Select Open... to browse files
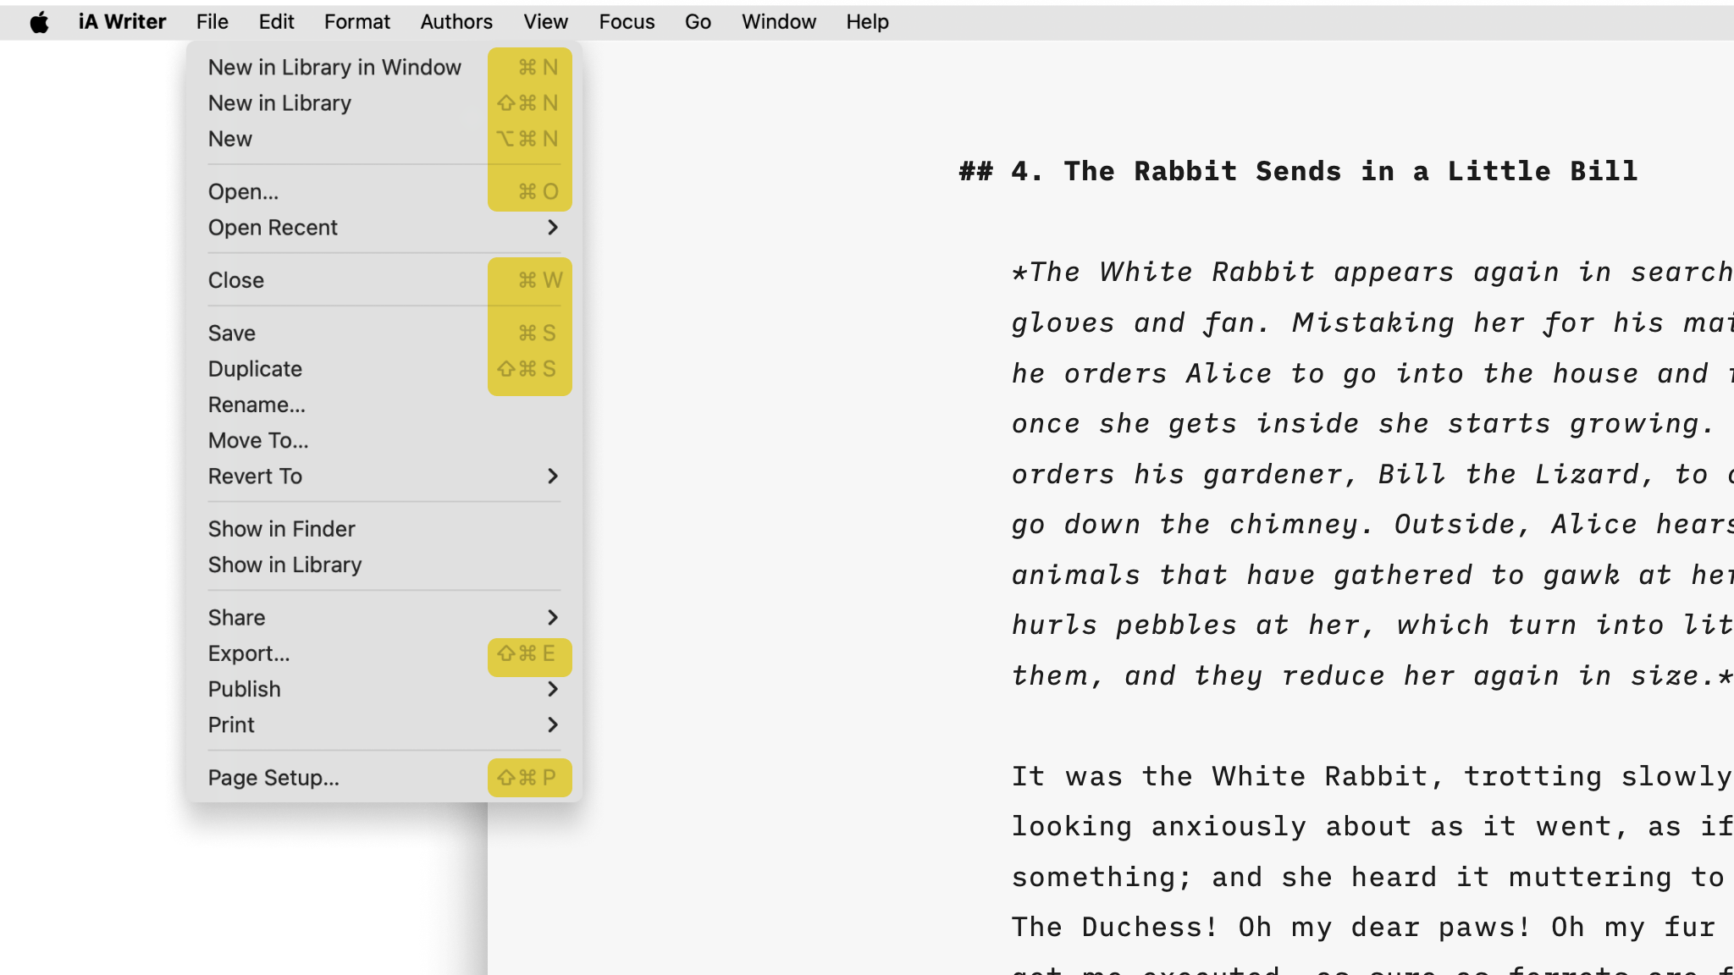 pyautogui.click(x=244, y=191)
